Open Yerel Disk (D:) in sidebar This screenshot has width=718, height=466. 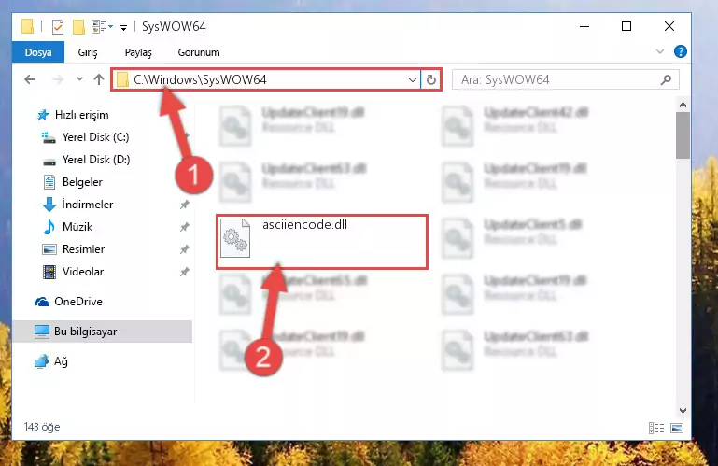pyautogui.click(x=96, y=160)
